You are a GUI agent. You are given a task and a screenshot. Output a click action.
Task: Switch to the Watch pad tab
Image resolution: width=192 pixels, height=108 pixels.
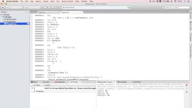34,82
